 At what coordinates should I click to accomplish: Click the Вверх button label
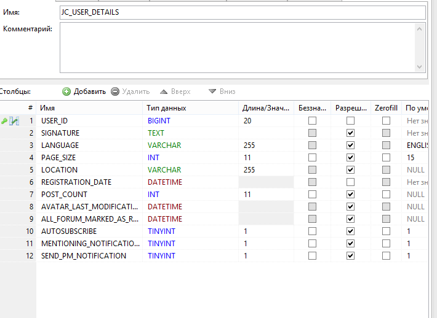(x=180, y=91)
